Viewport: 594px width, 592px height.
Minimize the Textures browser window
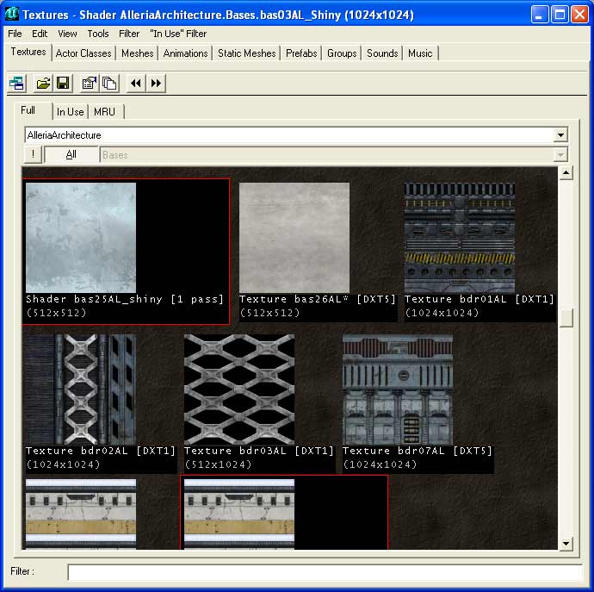pyautogui.click(x=540, y=15)
